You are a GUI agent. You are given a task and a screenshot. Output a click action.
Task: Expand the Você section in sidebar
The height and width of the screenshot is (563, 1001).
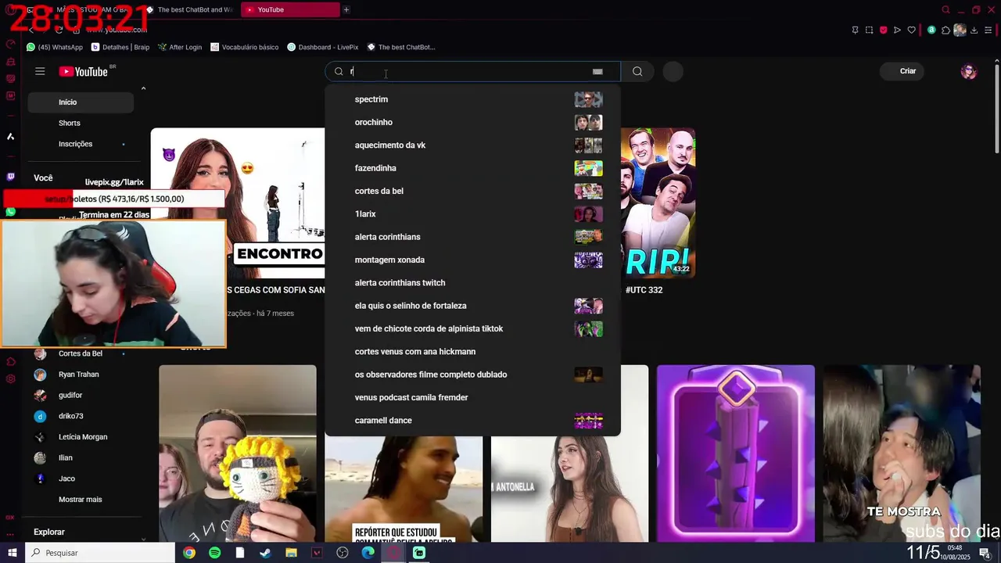pos(43,178)
